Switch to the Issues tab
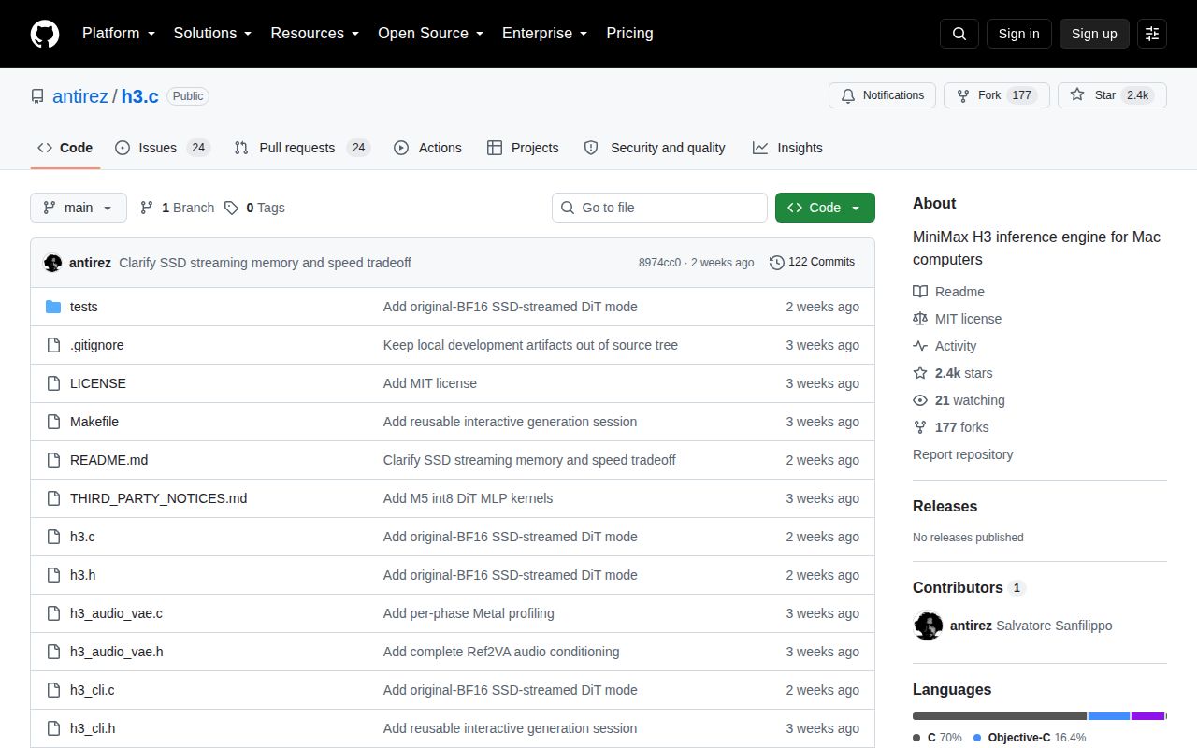The image size is (1197, 748). pyautogui.click(x=163, y=148)
